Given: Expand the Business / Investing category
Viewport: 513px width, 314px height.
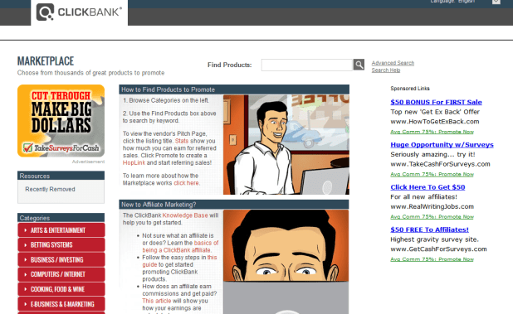Looking at the screenshot, I should [61, 260].
